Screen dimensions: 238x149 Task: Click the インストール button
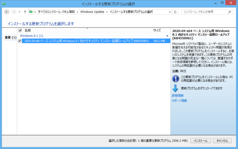tap(200, 141)
